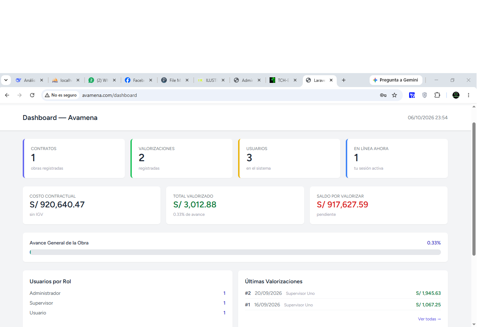Click the Supervisor role row
478x327 pixels.
(x=127, y=303)
